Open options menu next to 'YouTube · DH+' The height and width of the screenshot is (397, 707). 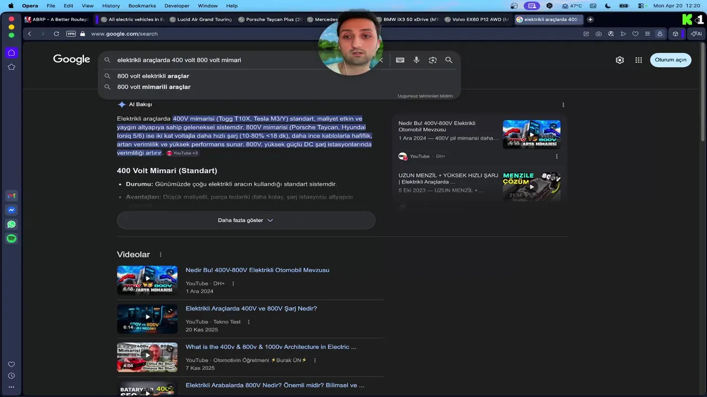(233, 283)
